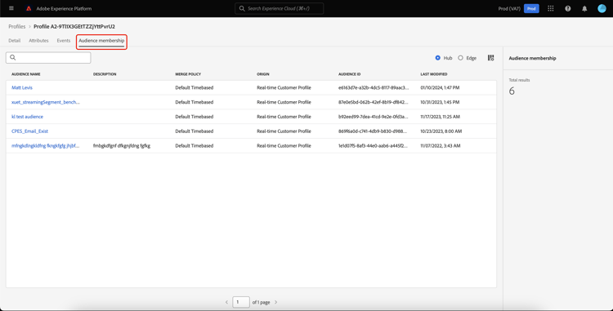Click the date 11/17/2023, 11:25 AM
Screen dimensions: 613x311
[x=441, y=117]
